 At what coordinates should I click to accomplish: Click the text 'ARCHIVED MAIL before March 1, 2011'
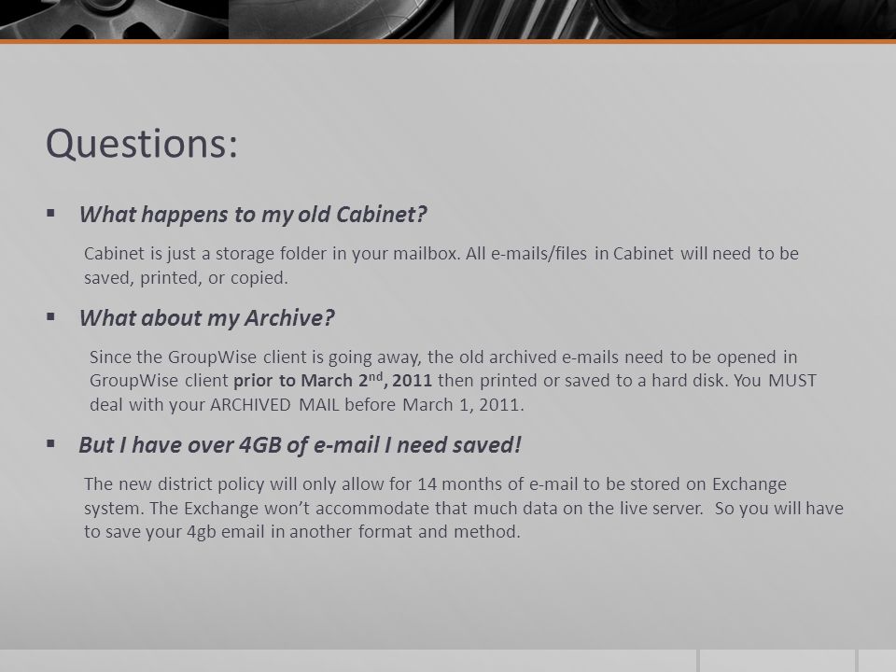(x=366, y=404)
